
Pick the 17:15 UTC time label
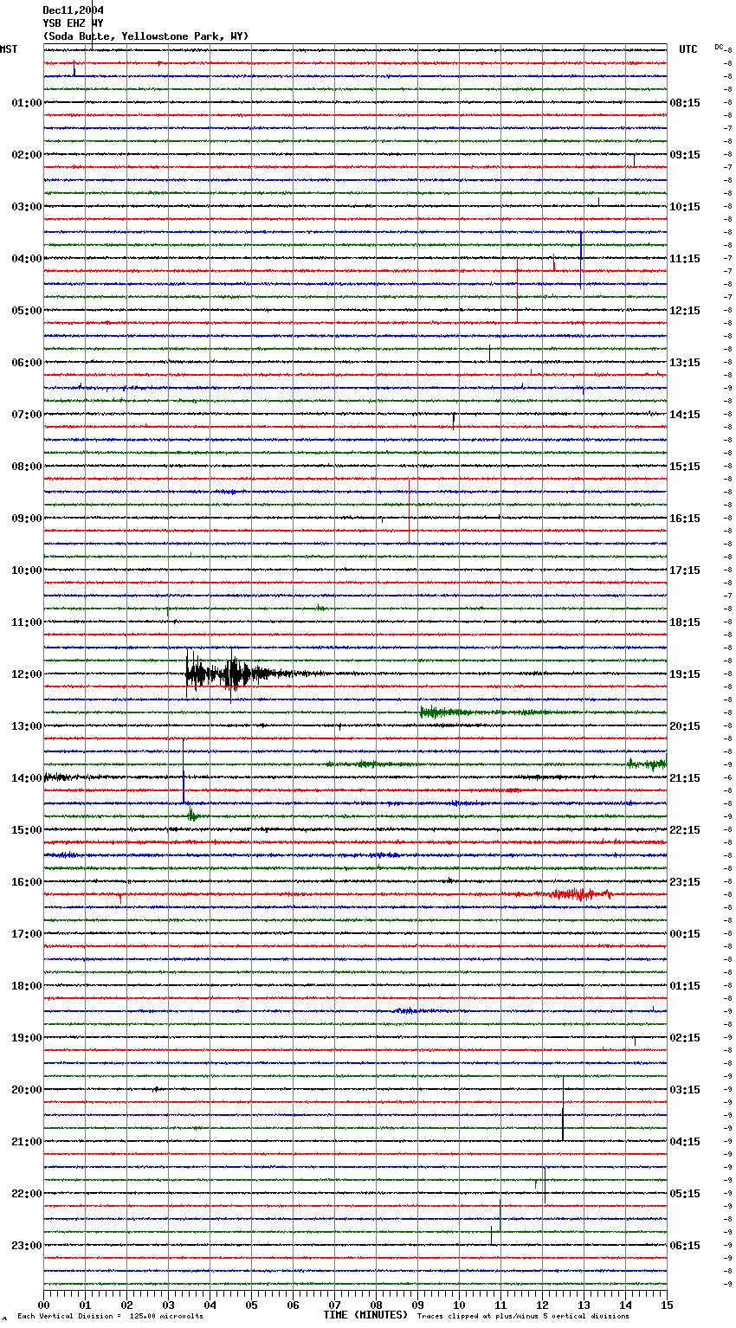point(685,571)
